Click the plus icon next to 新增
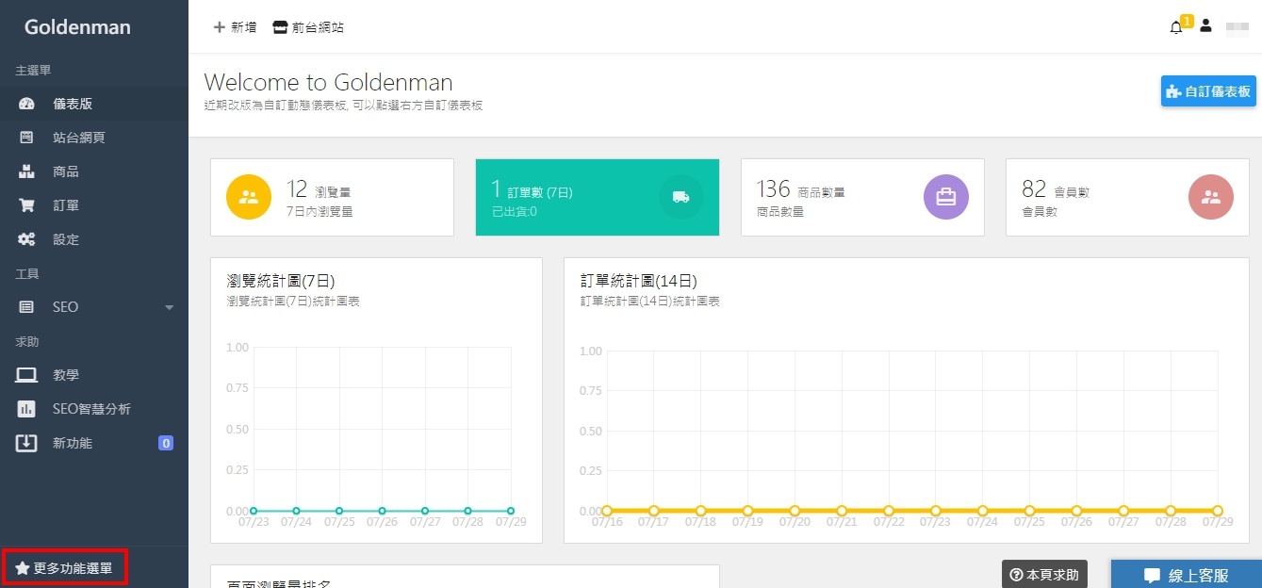Viewport: 1262px width, 588px height. point(219,27)
